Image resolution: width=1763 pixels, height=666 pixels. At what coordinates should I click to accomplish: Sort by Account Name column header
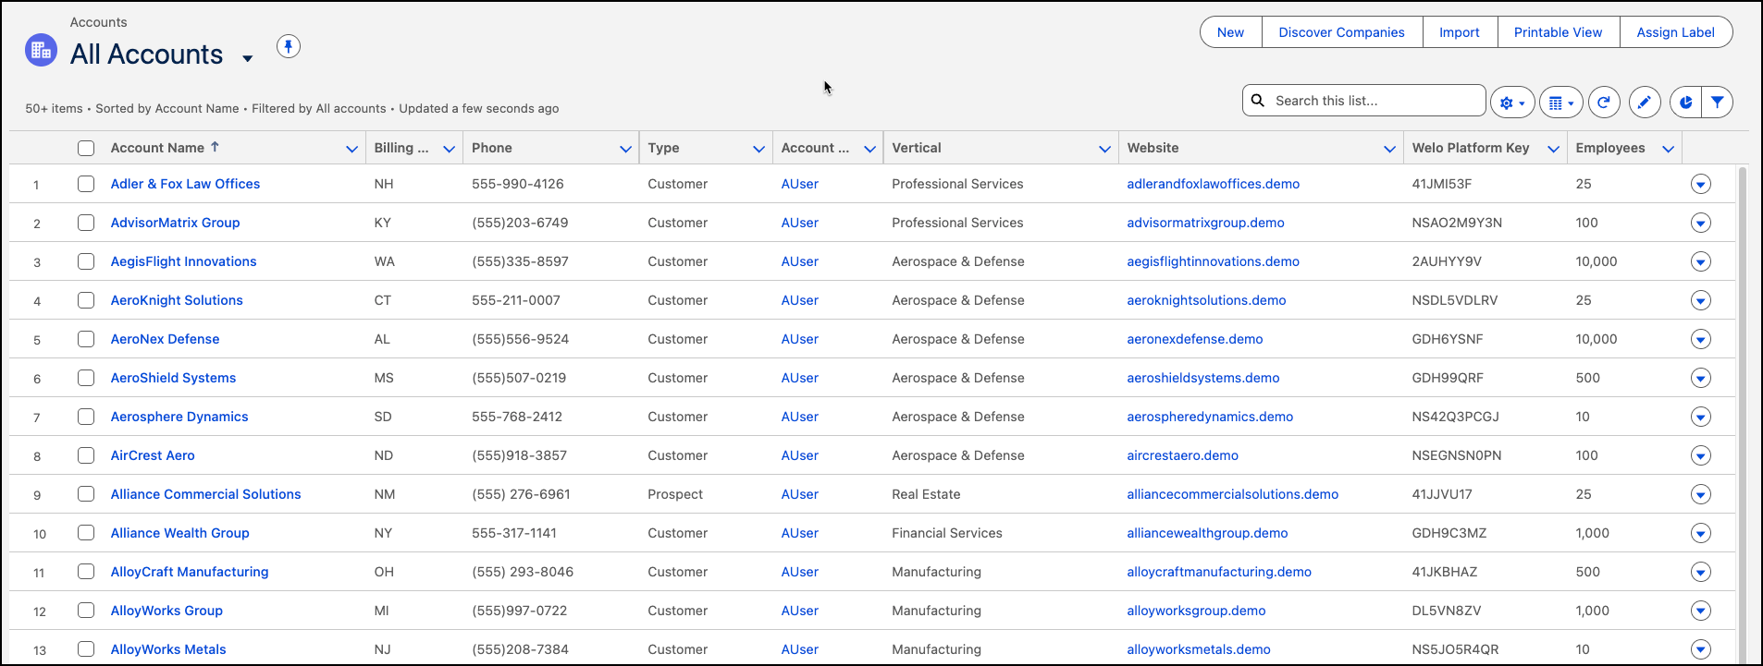(x=157, y=148)
